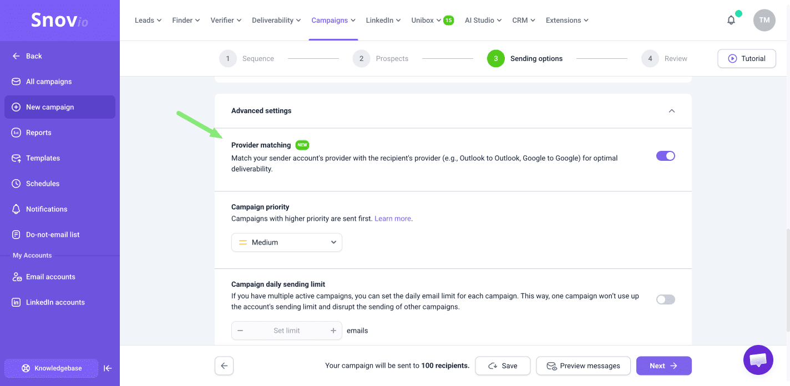This screenshot has height=386, width=790.
Task: Open the Campaign priority Medium dropdown
Action: click(287, 242)
